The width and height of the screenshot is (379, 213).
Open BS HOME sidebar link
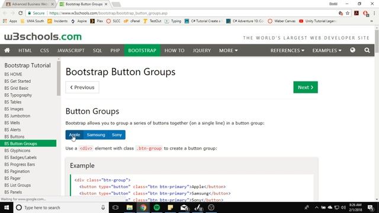(13, 74)
